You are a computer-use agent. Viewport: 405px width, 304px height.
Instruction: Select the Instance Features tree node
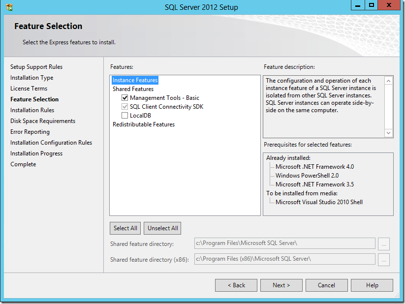pos(135,80)
